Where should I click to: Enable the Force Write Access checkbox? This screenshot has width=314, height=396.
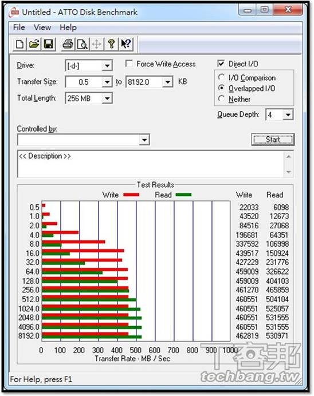coord(129,64)
